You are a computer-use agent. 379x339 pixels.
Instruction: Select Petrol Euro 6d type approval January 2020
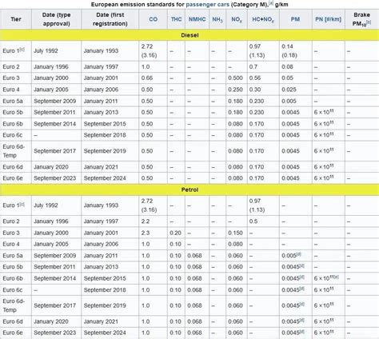point(51,321)
